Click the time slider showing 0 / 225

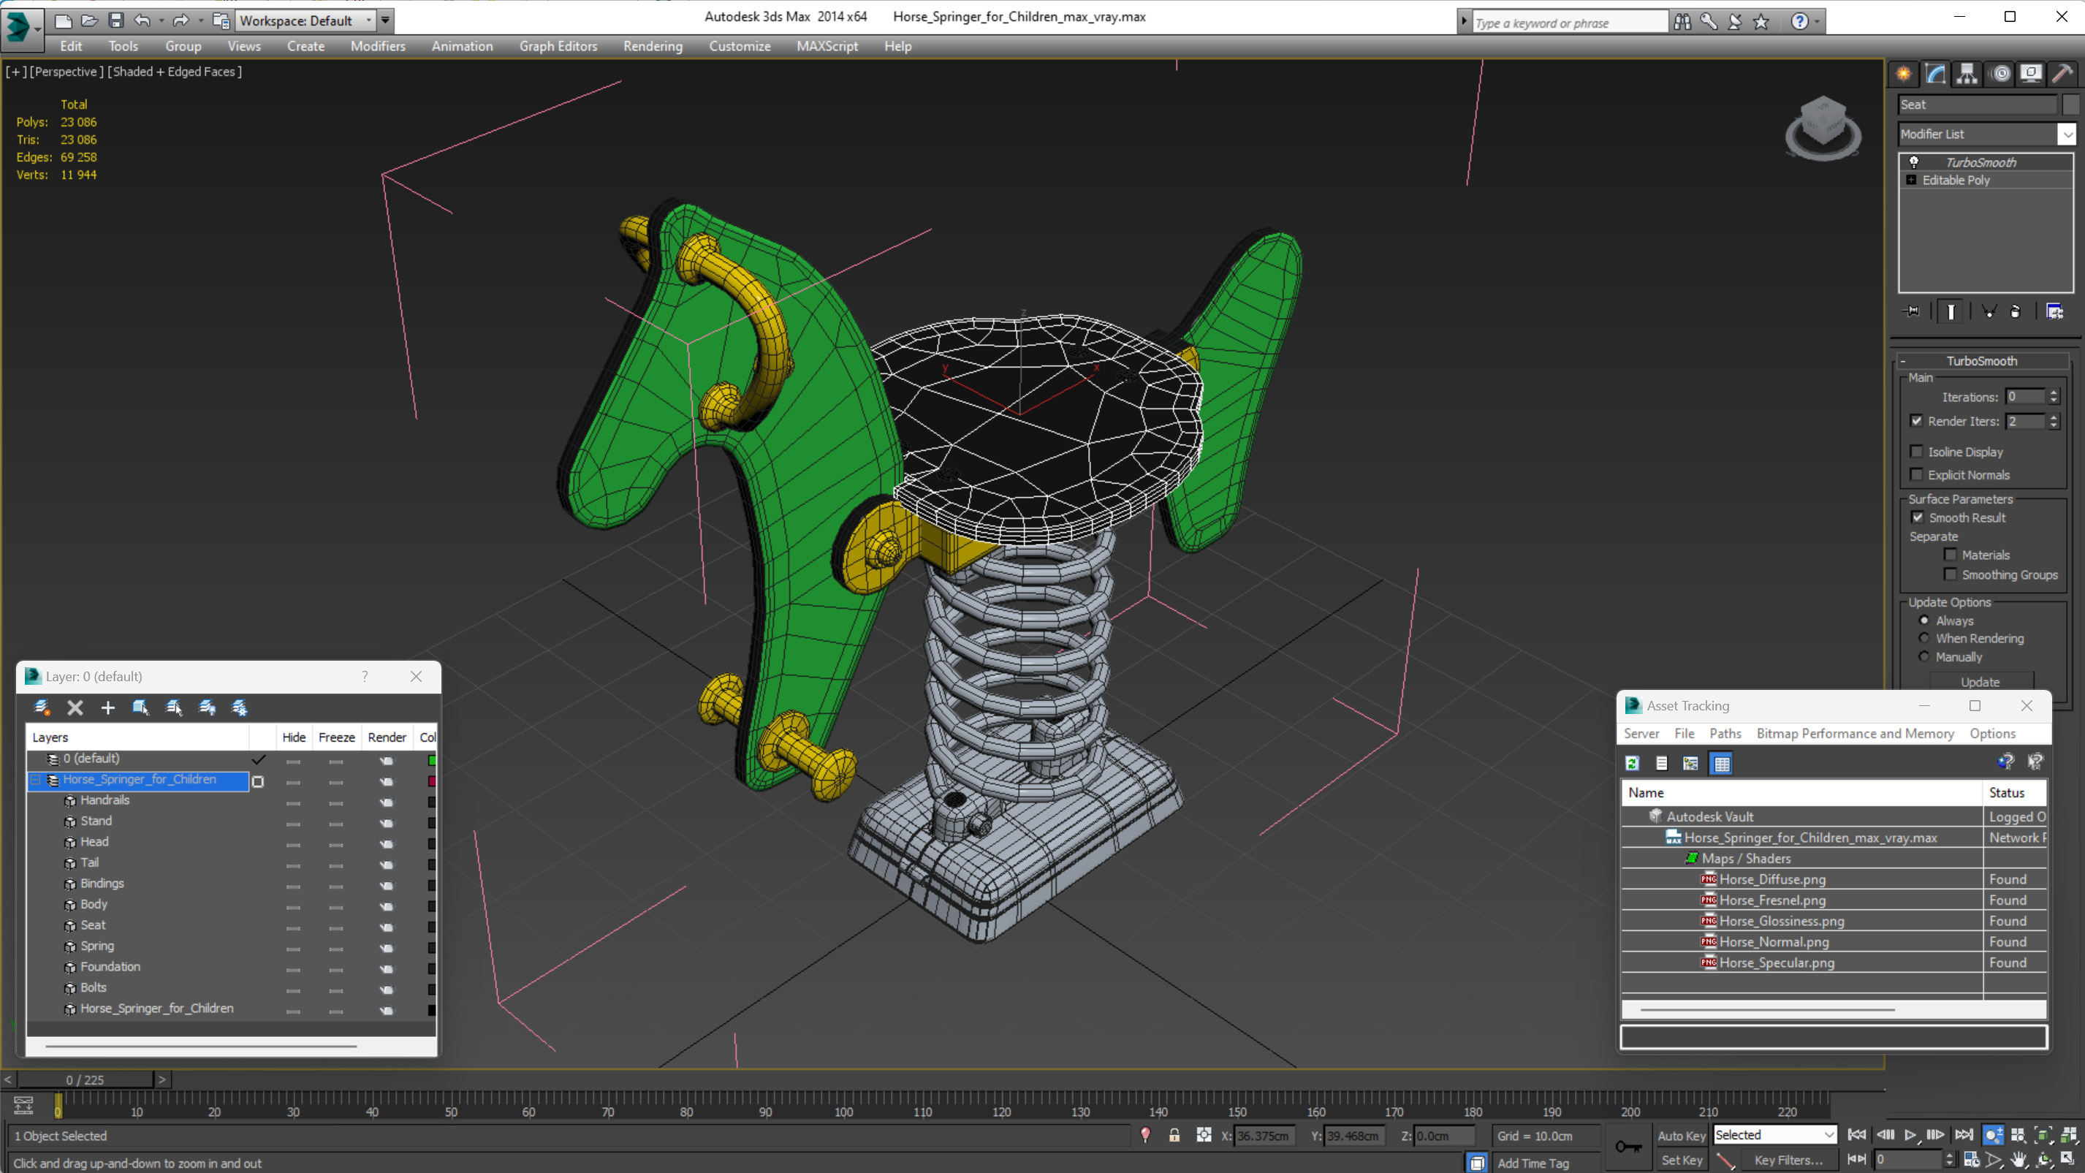[85, 1079]
